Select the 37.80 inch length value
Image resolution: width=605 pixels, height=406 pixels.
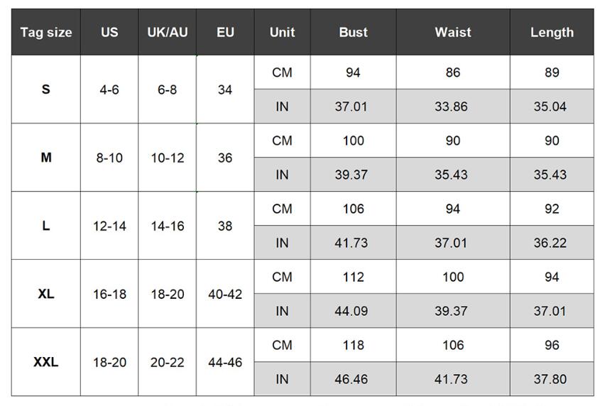coord(550,379)
